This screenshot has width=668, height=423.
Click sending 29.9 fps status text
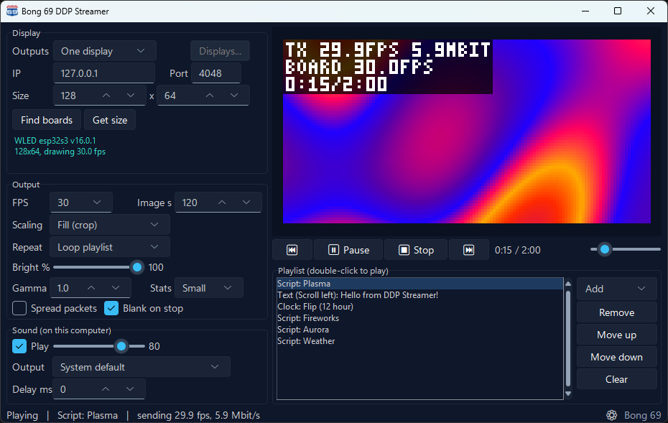point(198,415)
